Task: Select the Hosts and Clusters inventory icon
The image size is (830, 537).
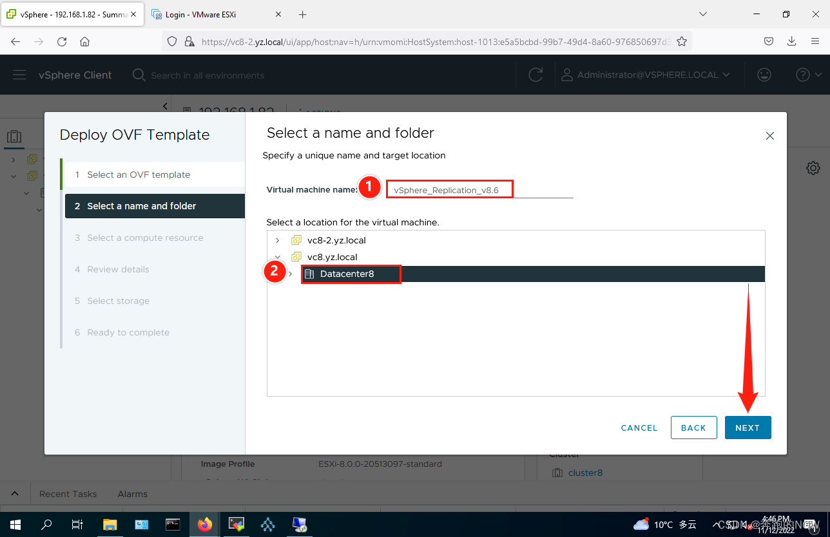Action: pyautogui.click(x=14, y=137)
